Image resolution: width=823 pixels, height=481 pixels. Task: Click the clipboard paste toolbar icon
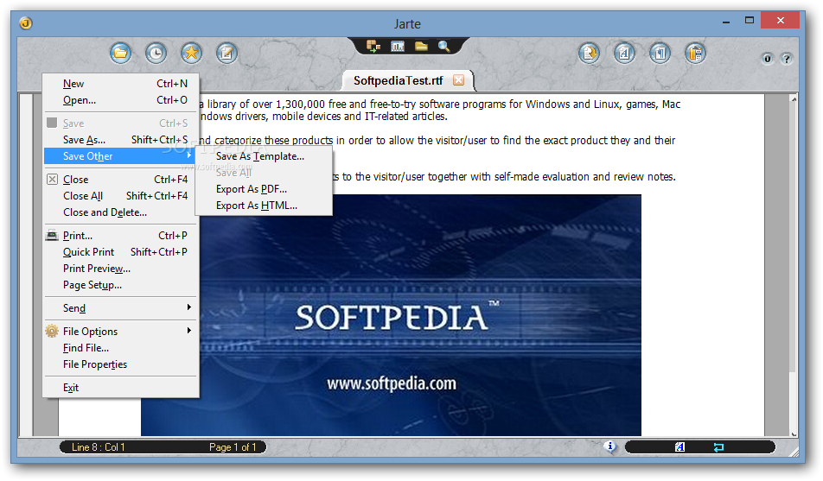[x=695, y=53]
